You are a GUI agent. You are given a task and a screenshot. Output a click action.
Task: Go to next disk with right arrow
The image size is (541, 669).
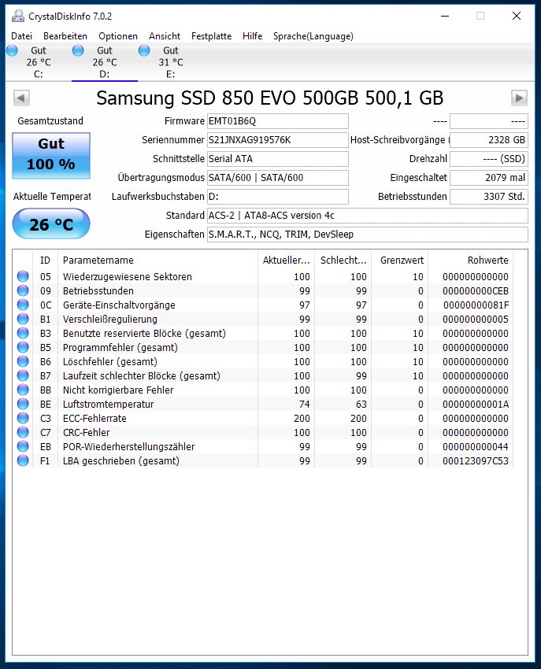(519, 98)
